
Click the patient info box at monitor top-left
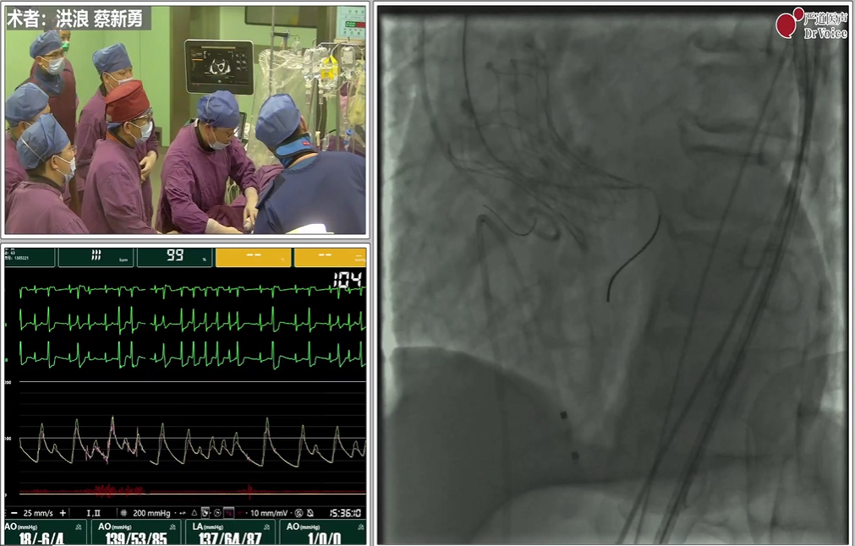click(x=30, y=256)
